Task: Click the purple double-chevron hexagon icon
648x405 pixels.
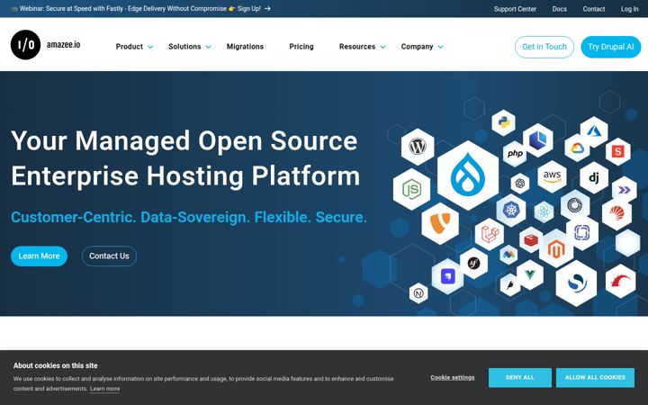Action: coord(624,190)
